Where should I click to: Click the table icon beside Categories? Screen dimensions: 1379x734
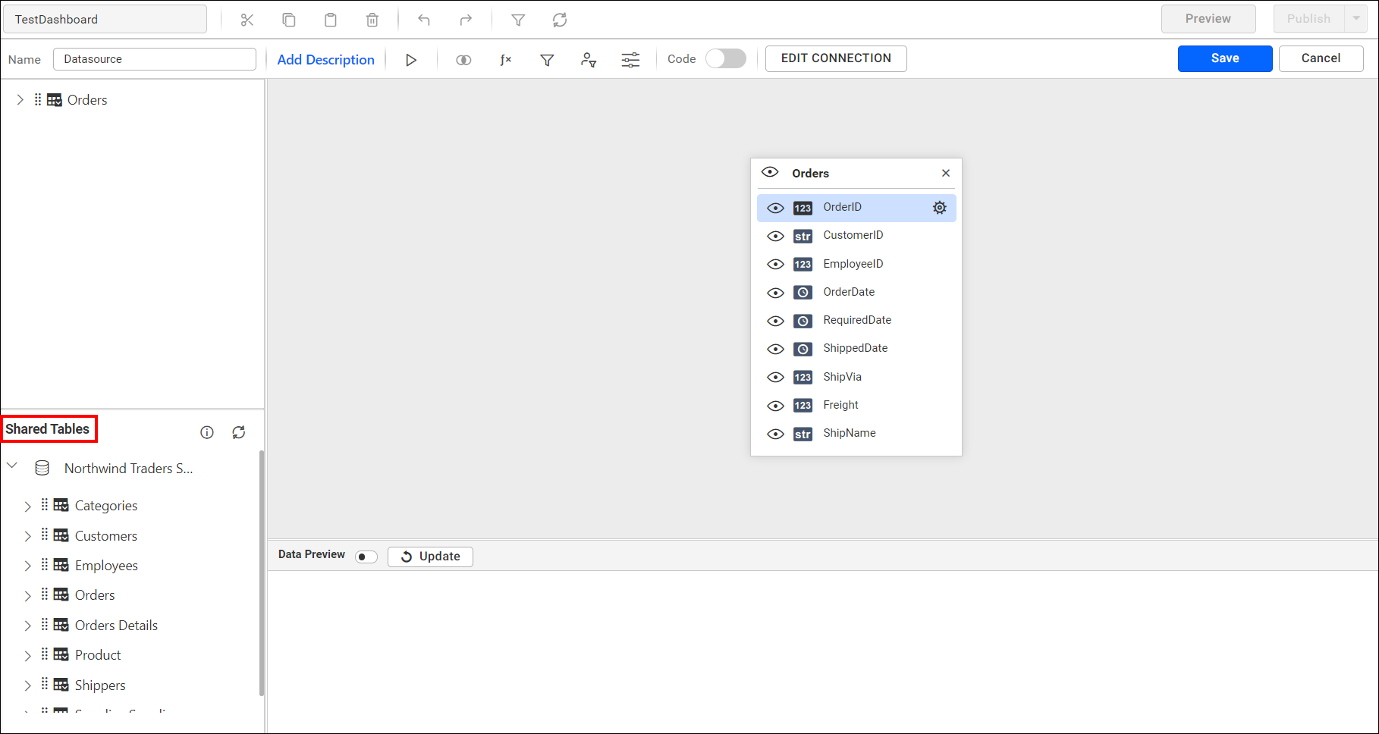pyautogui.click(x=61, y=505)
